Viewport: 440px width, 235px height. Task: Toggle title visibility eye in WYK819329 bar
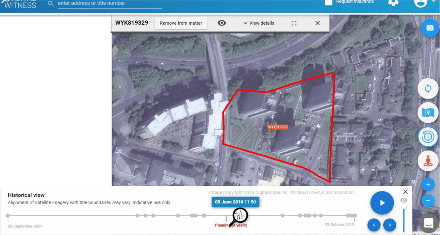point(222,23)
